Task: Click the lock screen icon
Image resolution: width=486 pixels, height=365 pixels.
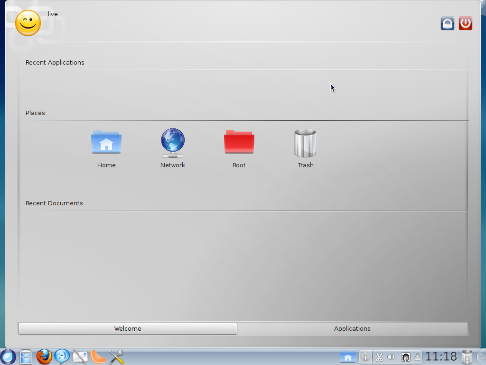Action: [x=448, y=23]
